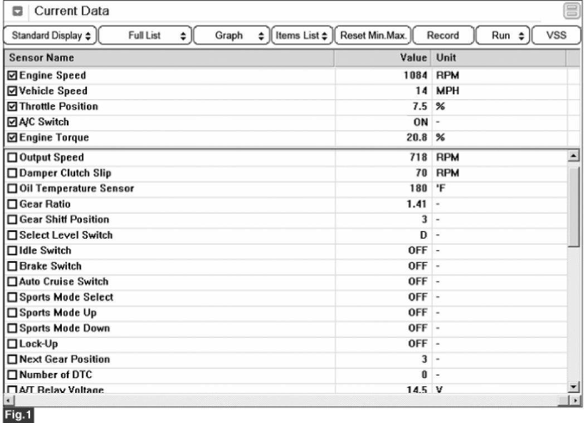The width and height of the screenshot is (585, 423).
Task: Click the Record button
Action: (443, 36)
